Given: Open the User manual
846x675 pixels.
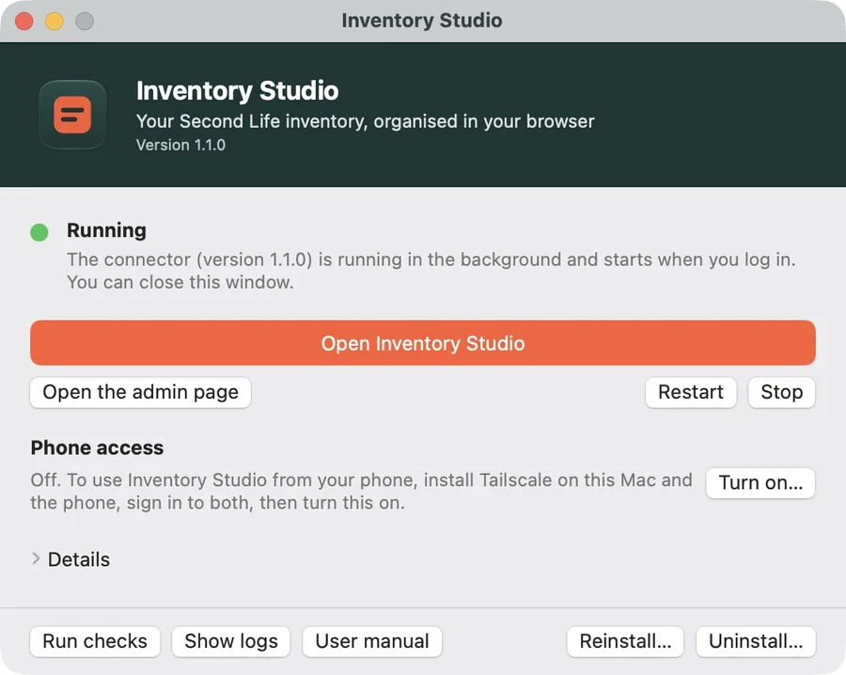Looking at the screenshot, I should 371,641.
